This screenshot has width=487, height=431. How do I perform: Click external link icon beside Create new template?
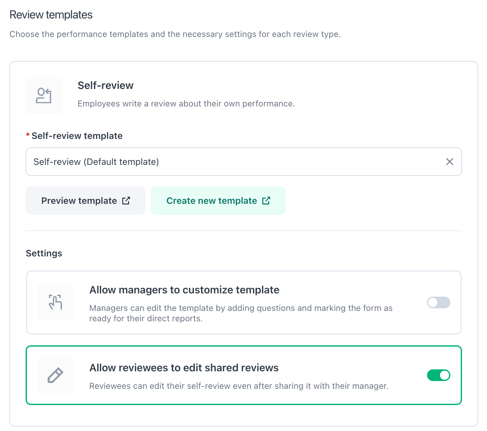(266, 201)
